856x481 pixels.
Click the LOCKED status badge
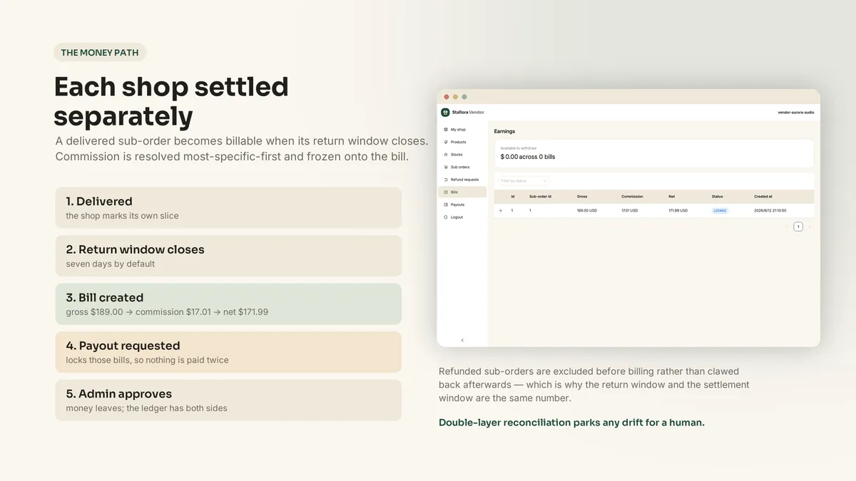point(720,211)
